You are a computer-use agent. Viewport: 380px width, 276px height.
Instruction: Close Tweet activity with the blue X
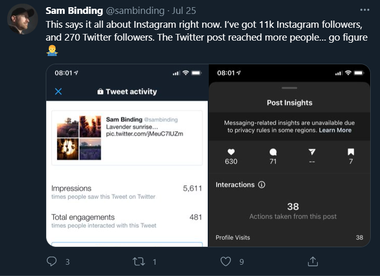[59, 91]
